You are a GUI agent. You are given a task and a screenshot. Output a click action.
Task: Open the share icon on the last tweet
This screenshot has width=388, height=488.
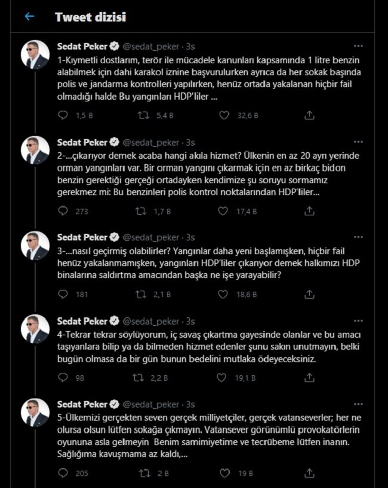click(x=309, y=472)
